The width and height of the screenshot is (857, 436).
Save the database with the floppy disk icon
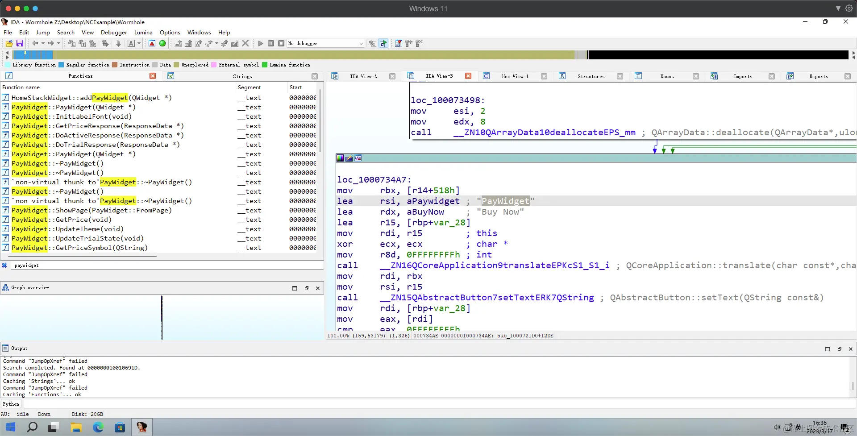pyautogui.click(x=20, y=43)
